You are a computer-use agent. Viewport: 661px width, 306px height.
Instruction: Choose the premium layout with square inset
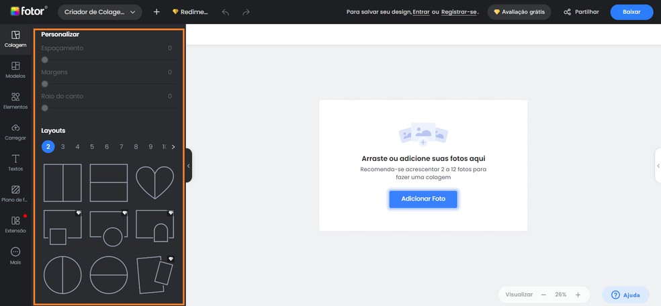pyautogui.click(x=63, y=227)
